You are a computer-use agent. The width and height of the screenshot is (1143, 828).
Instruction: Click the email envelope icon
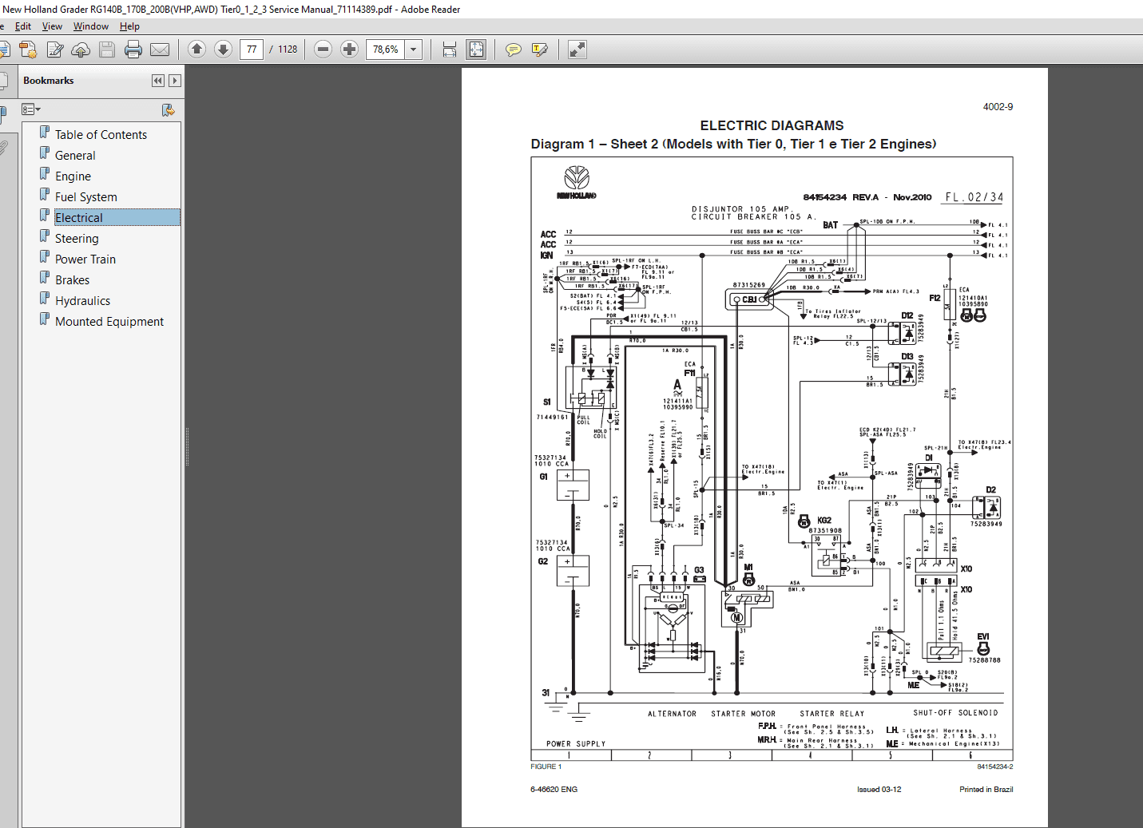click(x=160, y=50)
